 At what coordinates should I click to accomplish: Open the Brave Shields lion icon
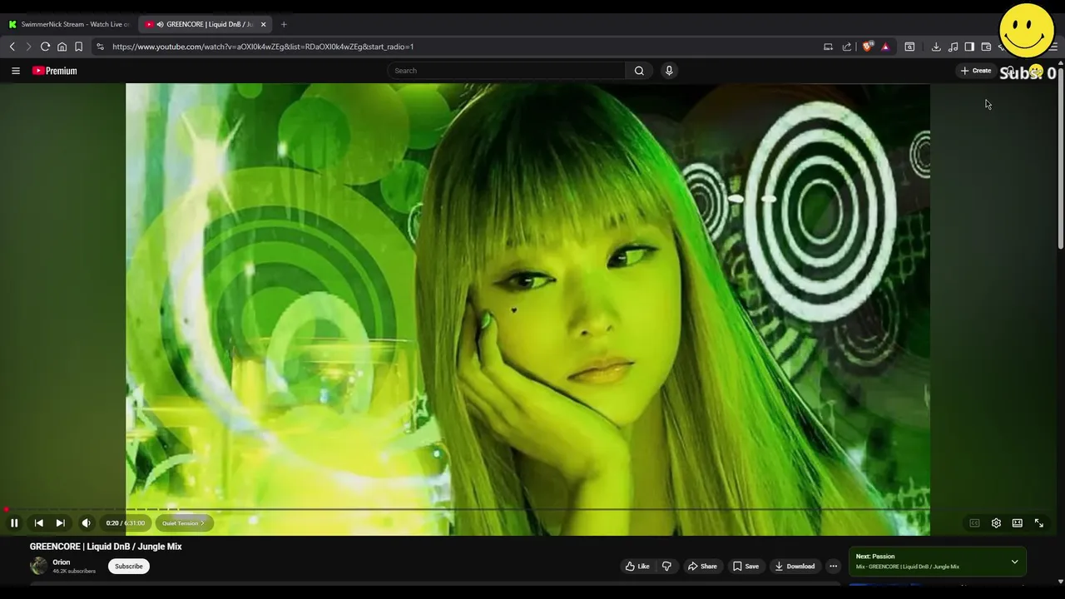coord(868,47)
